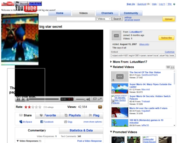Select the Flag tab

pos(94,115)
